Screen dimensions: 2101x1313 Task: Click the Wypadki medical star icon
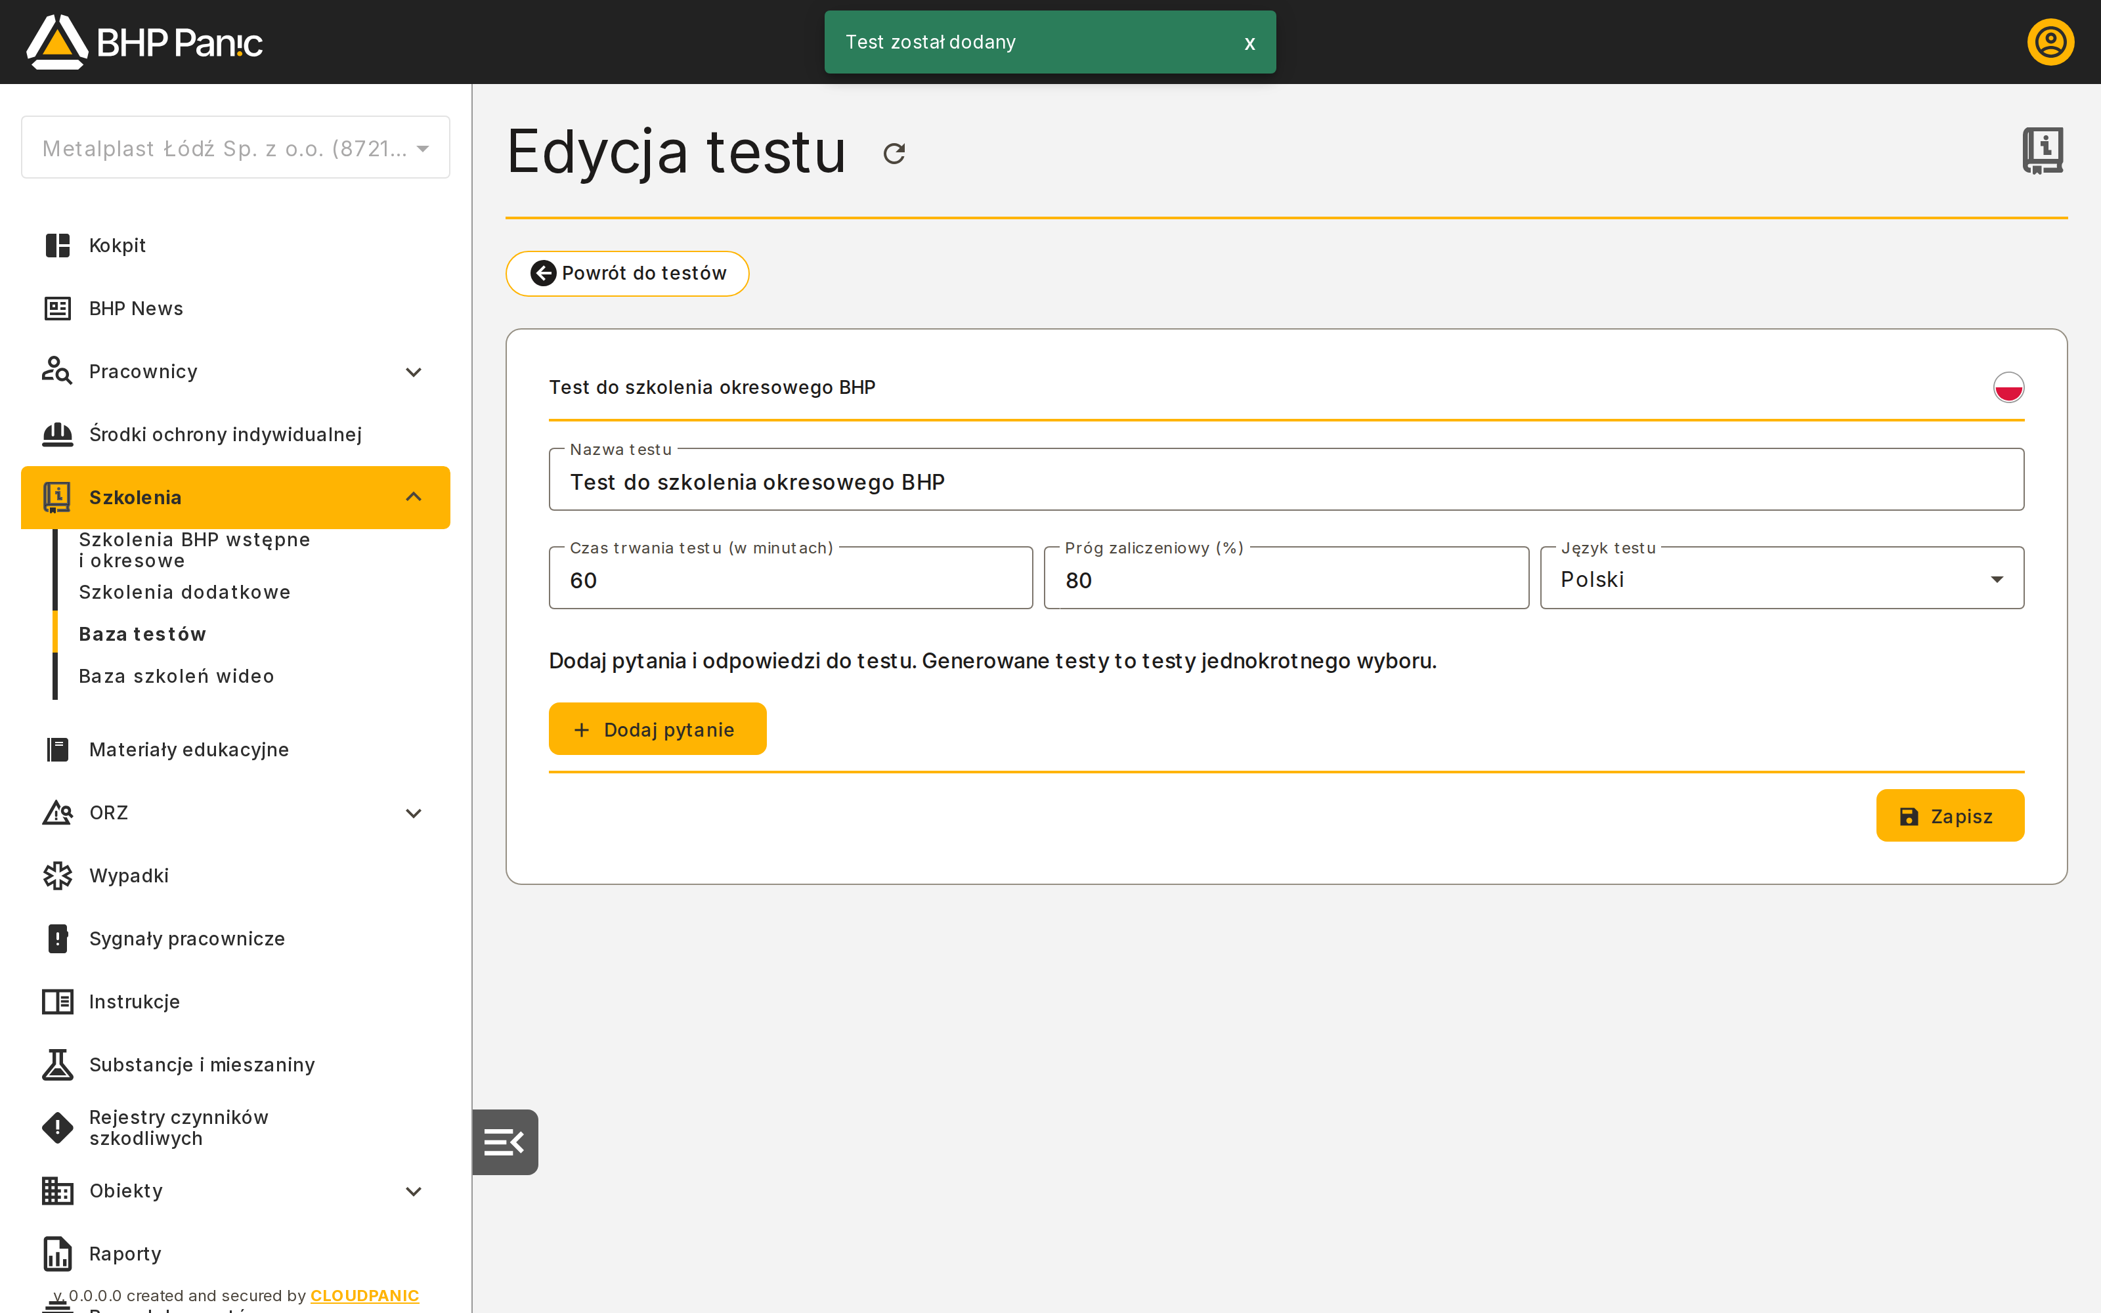[x=57, y=875]
